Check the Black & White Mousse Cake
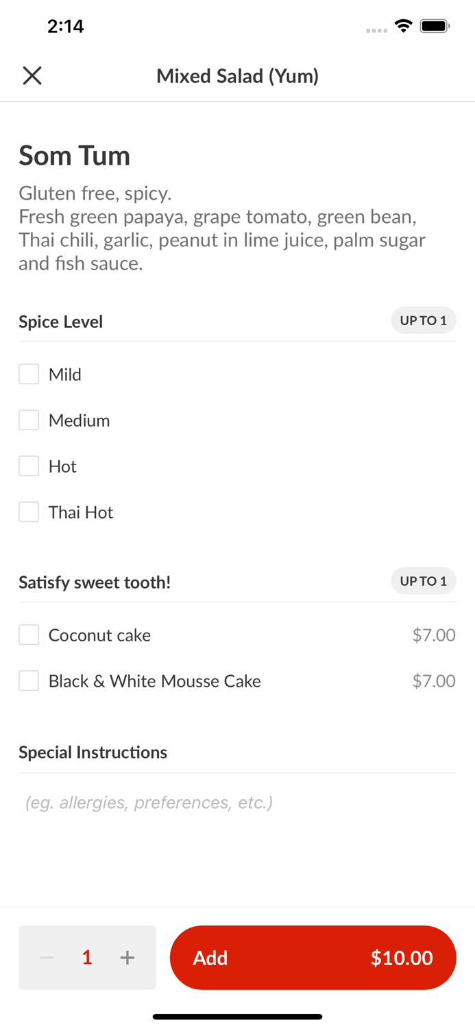 click(x=28, y=681)
